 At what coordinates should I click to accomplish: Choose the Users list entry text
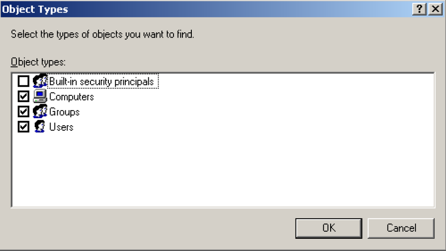click(61, 127)
